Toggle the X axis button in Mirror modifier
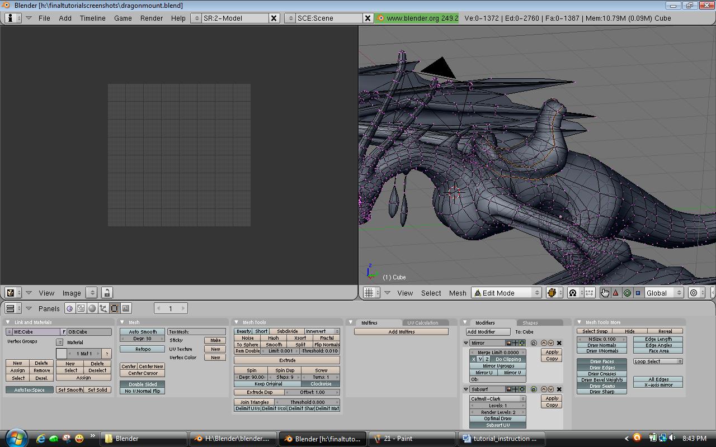This screenshot has height=447, width=716. point(473,359)
